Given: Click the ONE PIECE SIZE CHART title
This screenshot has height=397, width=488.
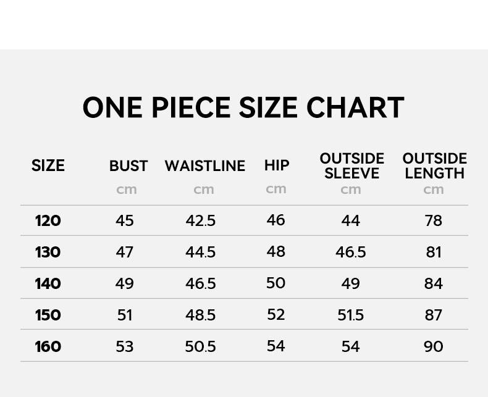Looking at the screenshot, I should pos(243,107).
